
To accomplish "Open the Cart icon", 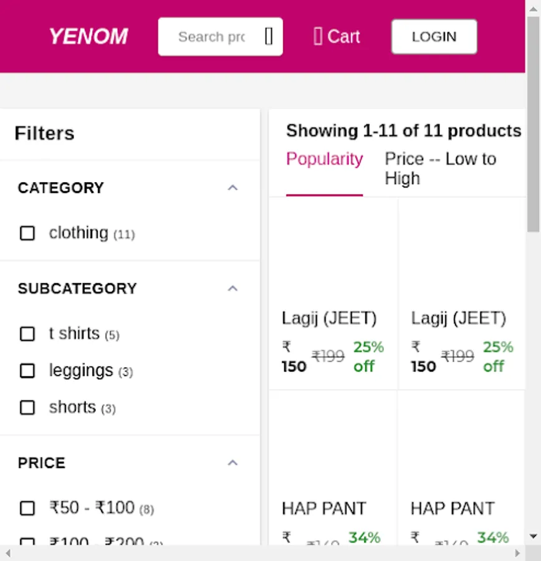I will click(x=318, y=37).
